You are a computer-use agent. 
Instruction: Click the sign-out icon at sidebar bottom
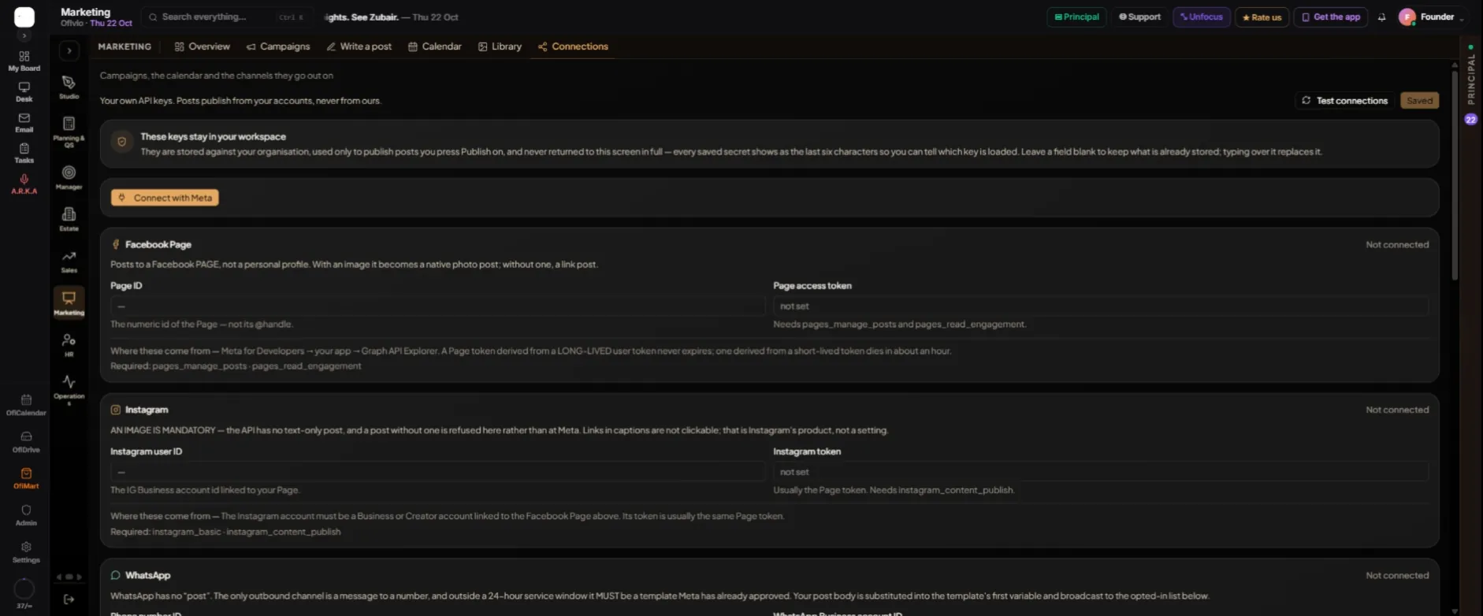[x=69, y=599]
